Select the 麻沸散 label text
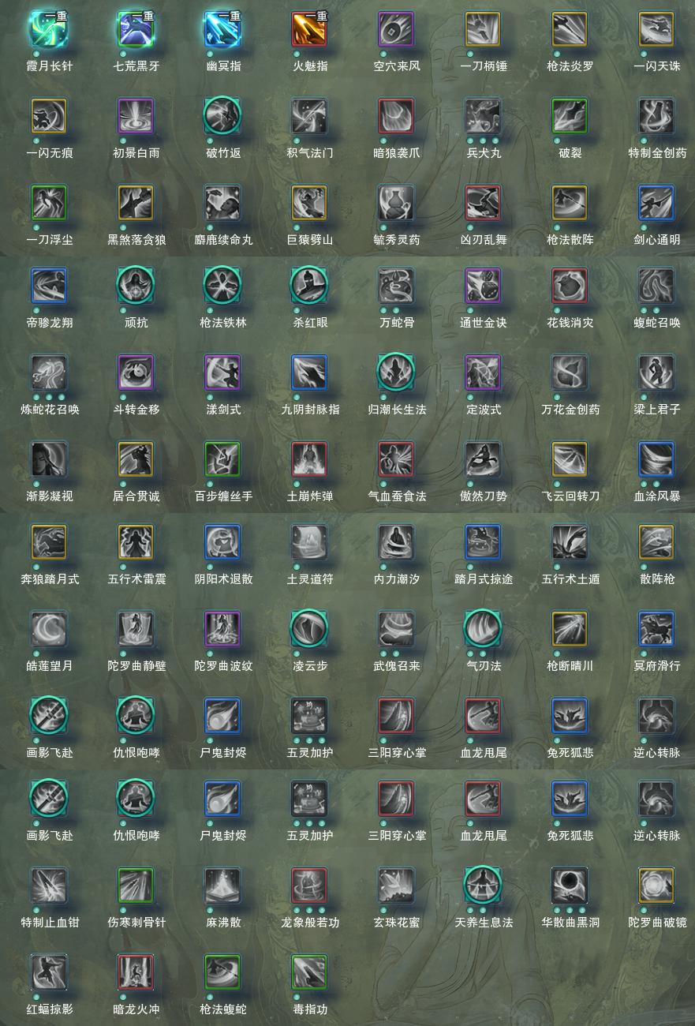The height and width of the screenshot is (1026, 695). 222,922
